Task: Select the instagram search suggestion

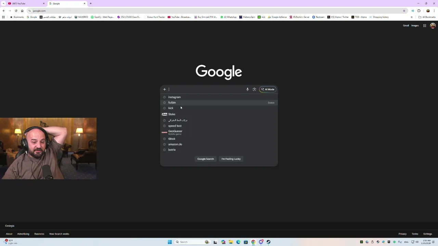Action: 219,97
